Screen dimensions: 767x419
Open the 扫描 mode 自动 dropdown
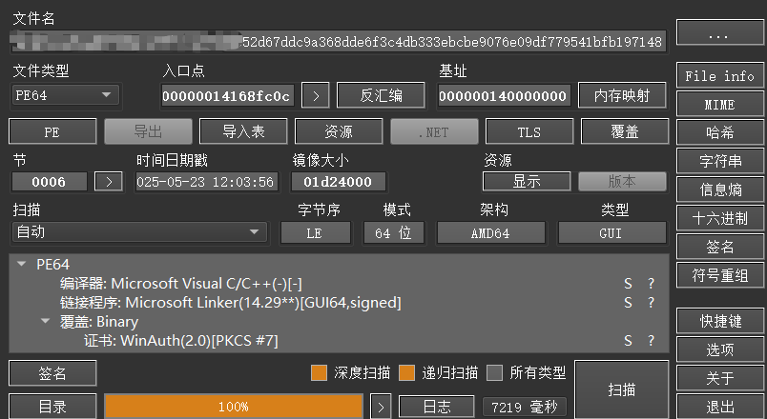click(x=139, y=232)
